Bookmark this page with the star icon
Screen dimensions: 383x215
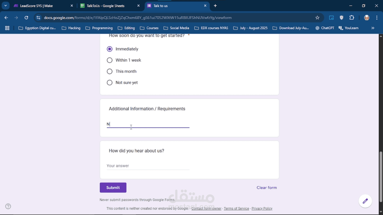click(317, 18)
